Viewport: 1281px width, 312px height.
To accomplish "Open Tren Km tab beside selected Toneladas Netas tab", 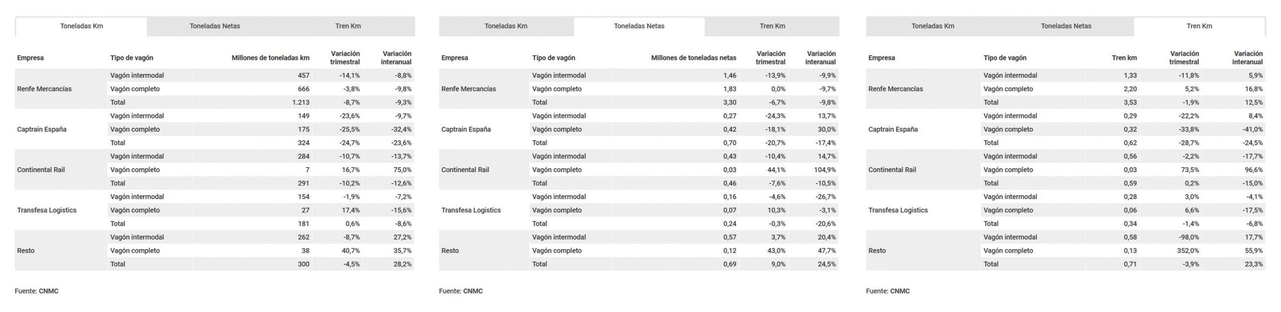I will click(772, 26).
